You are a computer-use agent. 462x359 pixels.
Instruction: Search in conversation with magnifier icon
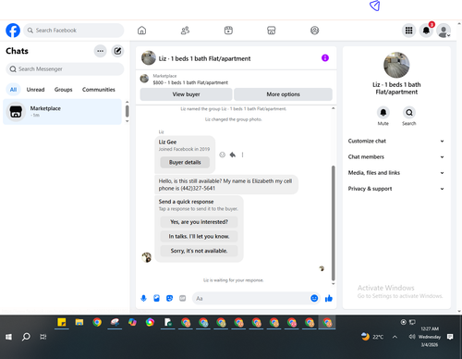409,113
